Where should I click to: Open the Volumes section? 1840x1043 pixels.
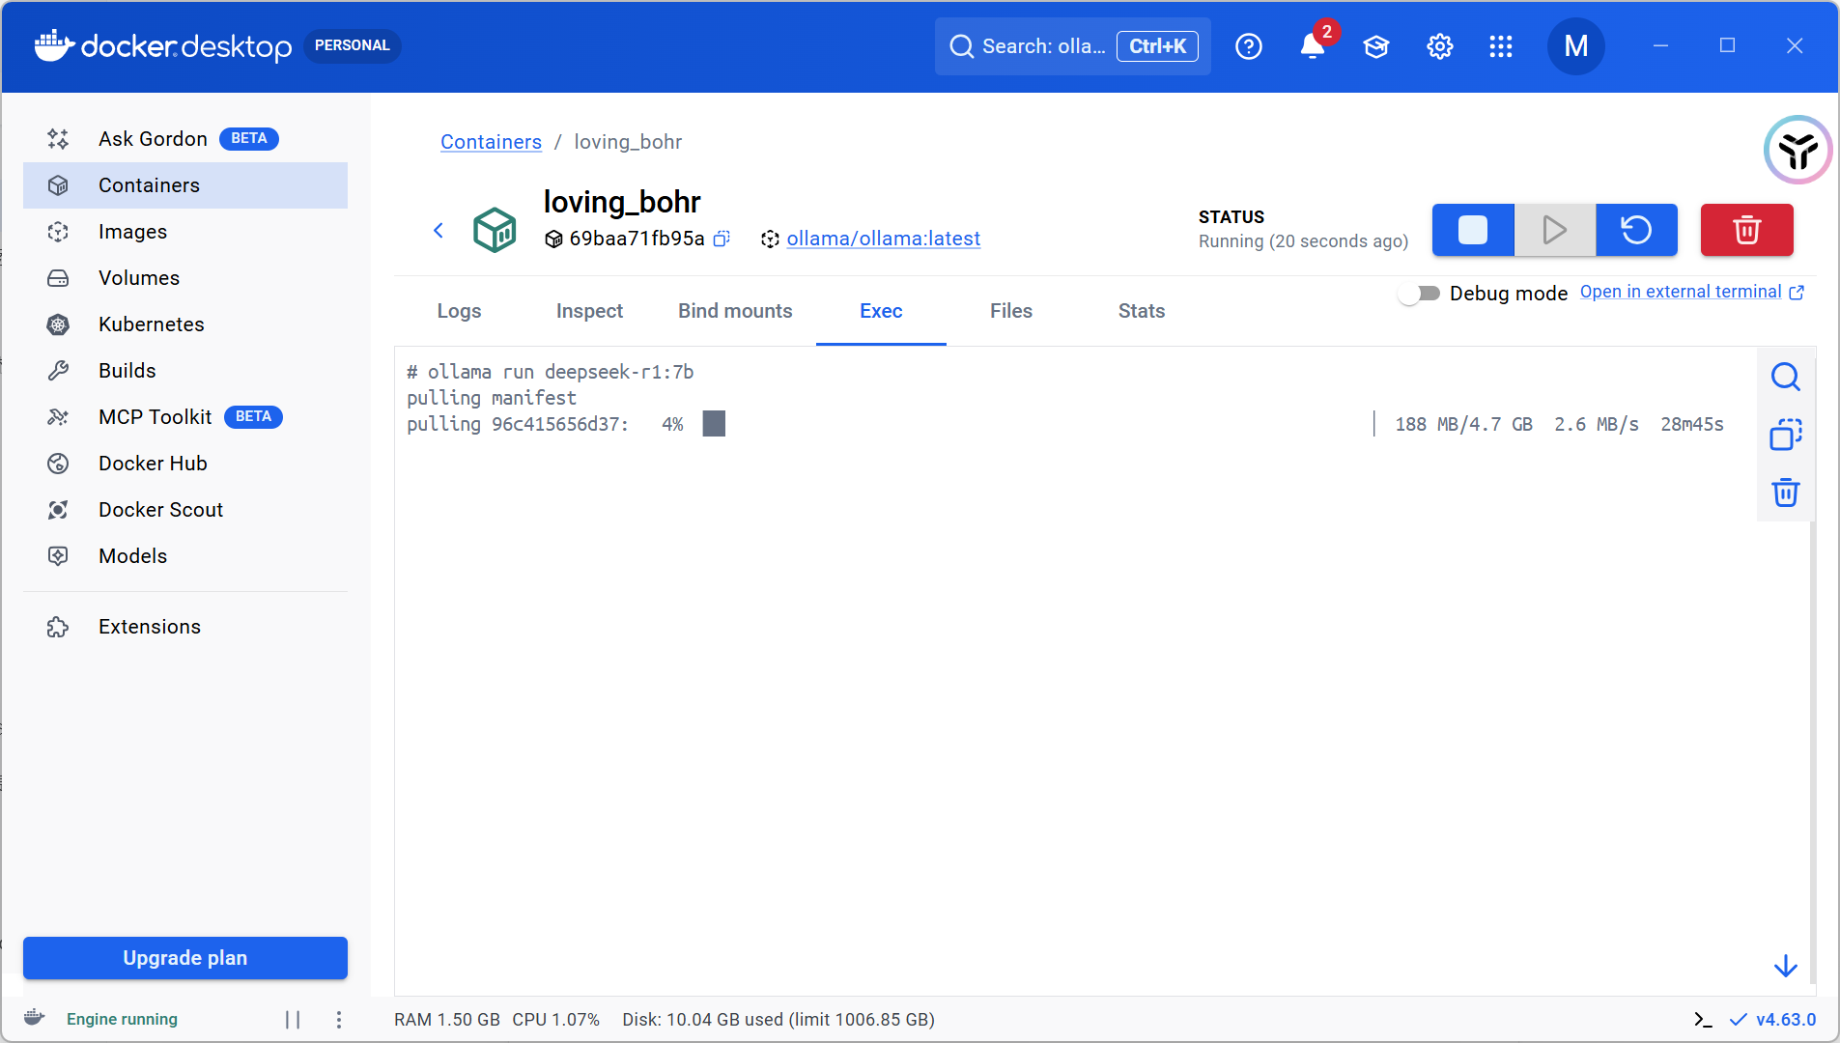click(x=185, y=278)
